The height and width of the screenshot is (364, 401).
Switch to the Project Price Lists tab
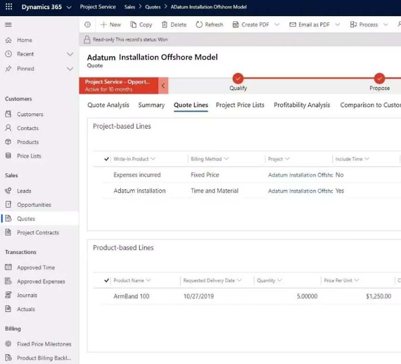coord(240,105)
